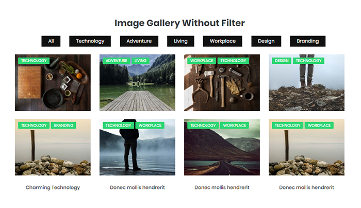This screenshot has height=208, width=361.
Task: View the silhouetted man by misty lake
Action: (x=137, y=152)
